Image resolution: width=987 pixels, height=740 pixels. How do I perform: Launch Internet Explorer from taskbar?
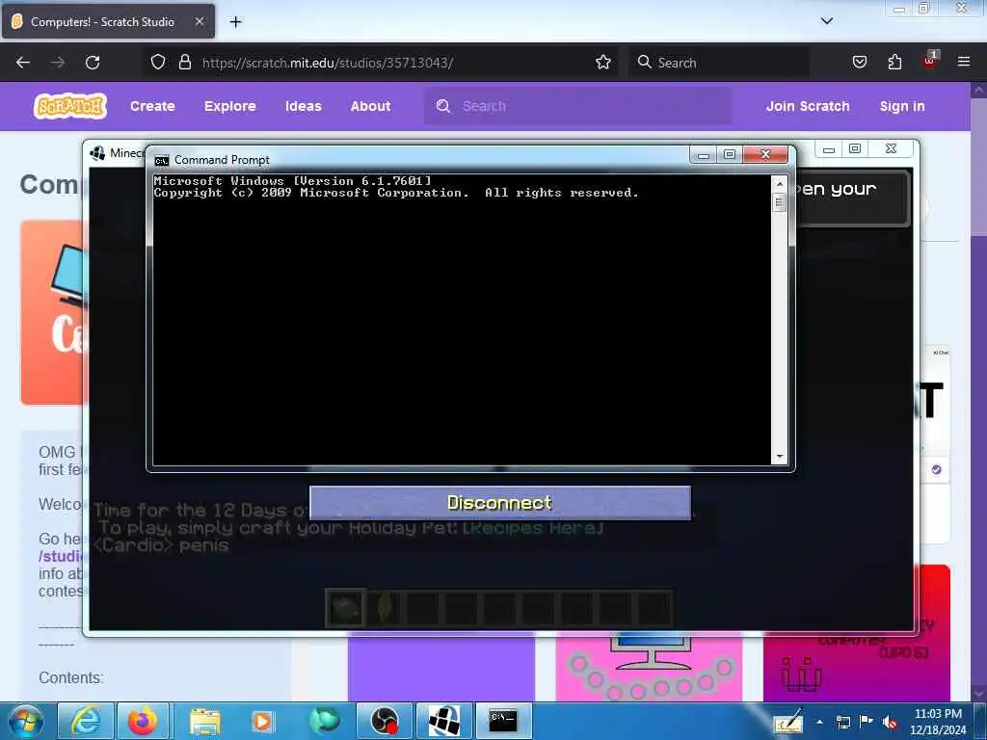(85, 721)
